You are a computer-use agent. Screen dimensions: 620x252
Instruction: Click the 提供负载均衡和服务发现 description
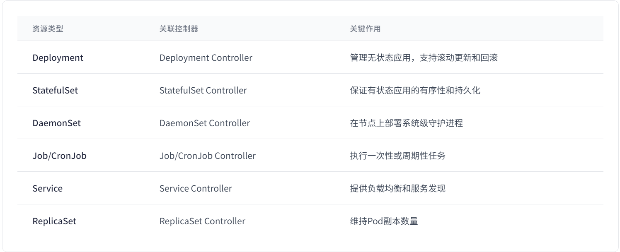point(398,189)
